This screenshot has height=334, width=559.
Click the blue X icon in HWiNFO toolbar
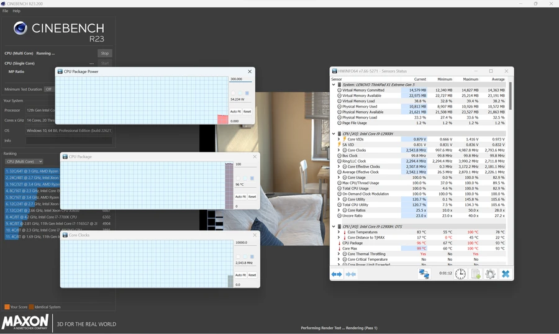click(506, 274)
